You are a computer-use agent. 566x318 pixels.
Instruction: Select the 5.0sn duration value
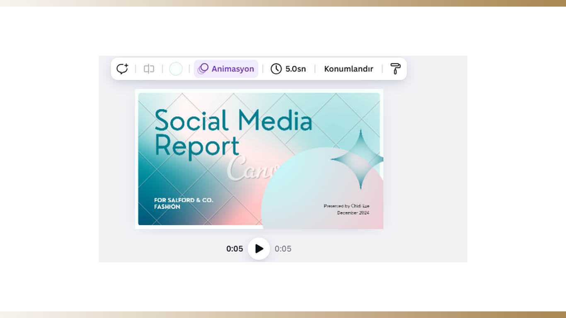point(295,69)
